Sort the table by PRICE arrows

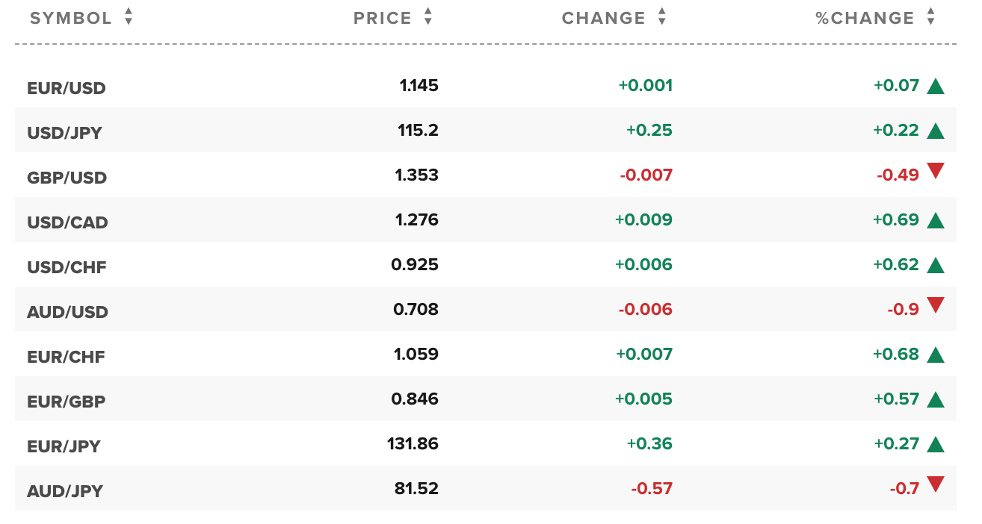pos(427,17)
